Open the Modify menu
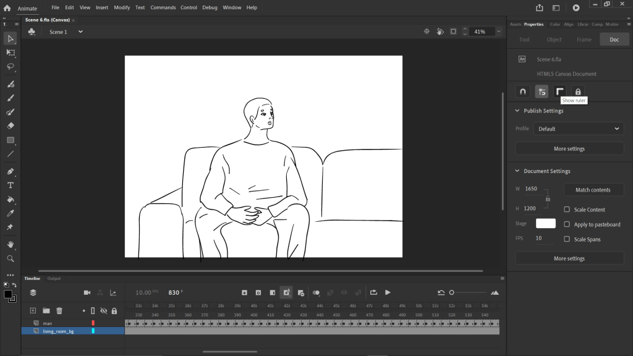This screenshot has width=633, height=356. pyautogui.click(x=122, y=7)
